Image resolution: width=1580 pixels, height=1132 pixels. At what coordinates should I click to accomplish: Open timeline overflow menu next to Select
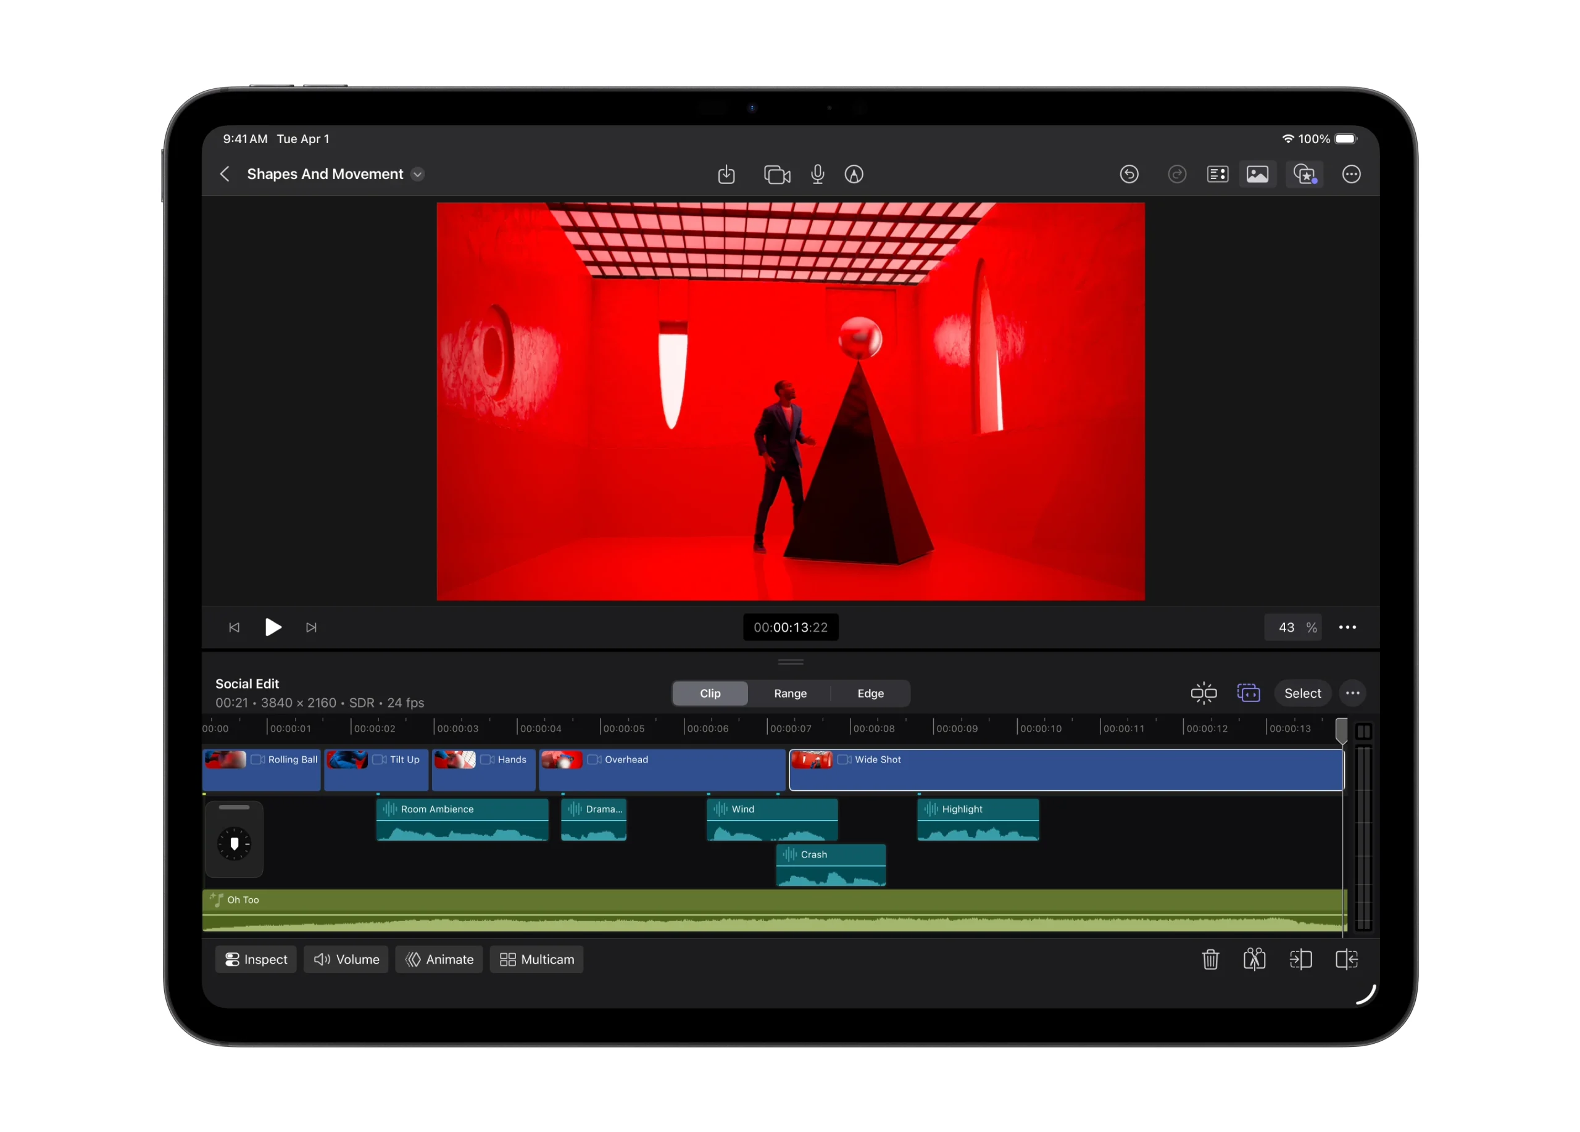click(x=1353, y=693)
